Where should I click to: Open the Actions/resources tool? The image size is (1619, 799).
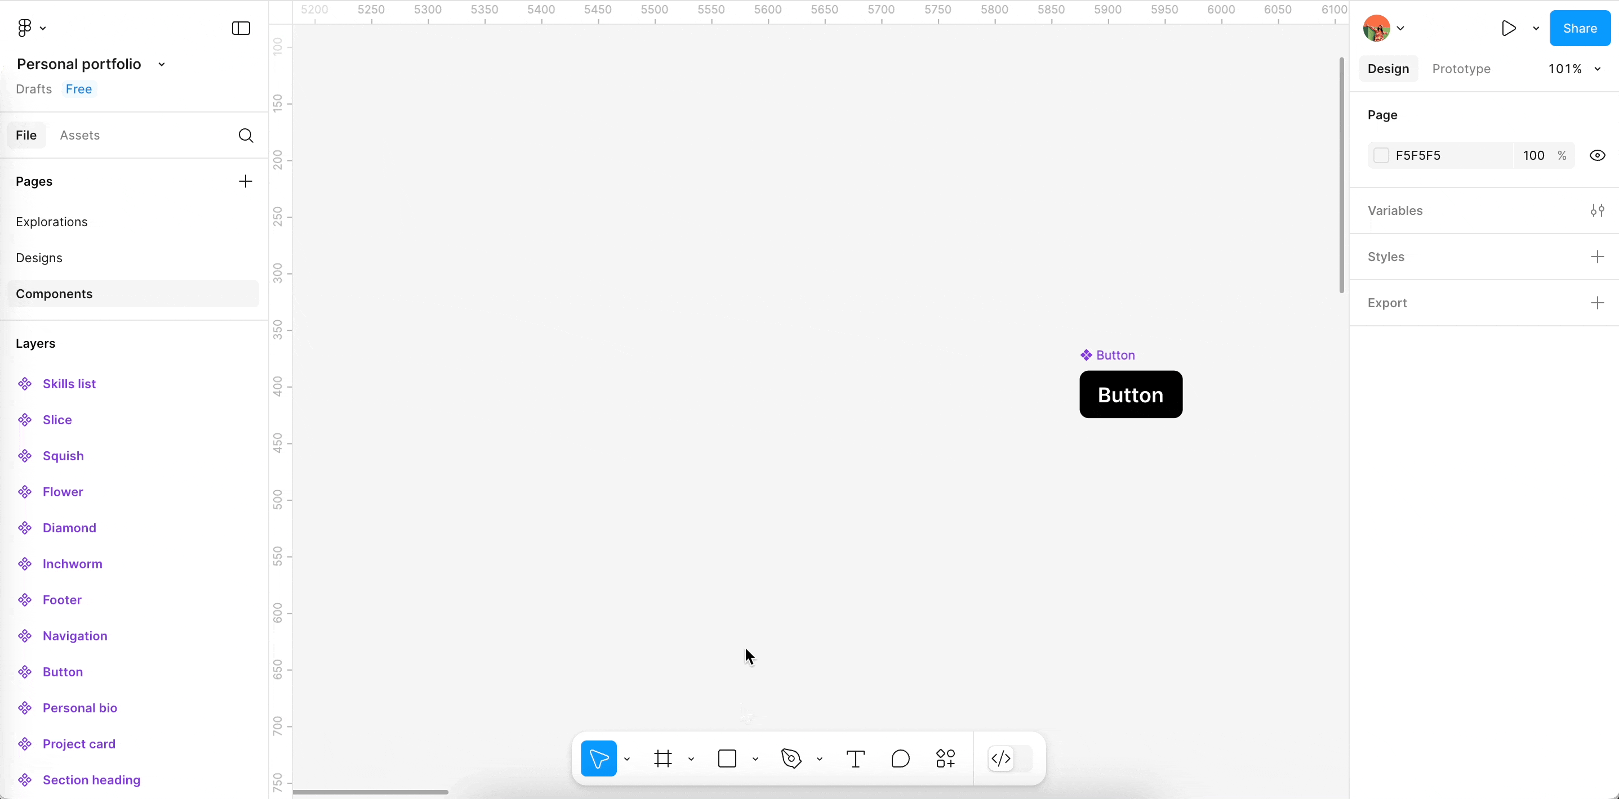pyautogui.click(x=945, y=759)
